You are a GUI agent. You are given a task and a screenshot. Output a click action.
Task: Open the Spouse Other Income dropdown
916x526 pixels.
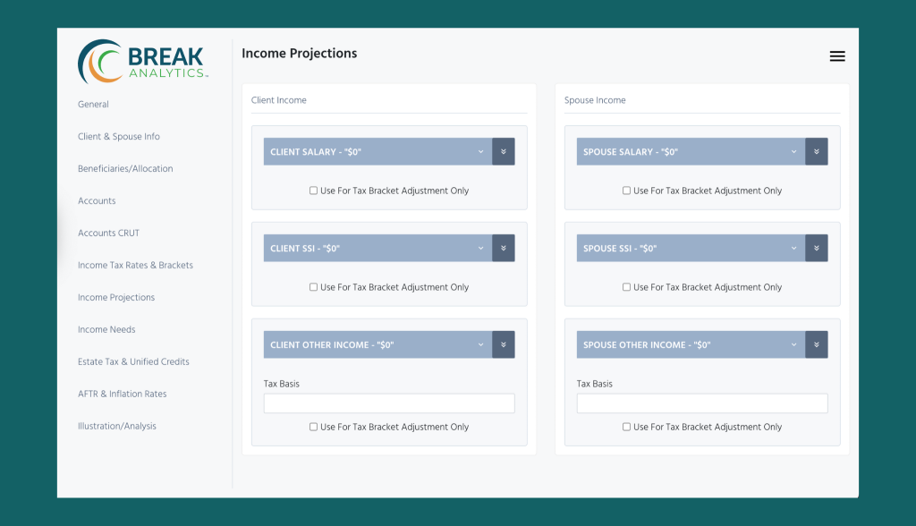(691, 344)
